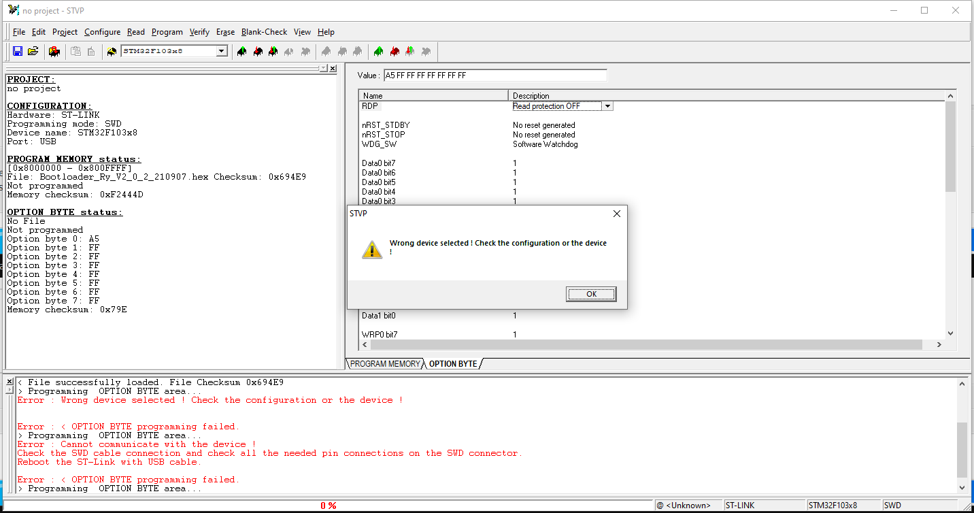Switch to the PROGRAM MEMORY tab
The image size is (974, 513).
[385, 364]
